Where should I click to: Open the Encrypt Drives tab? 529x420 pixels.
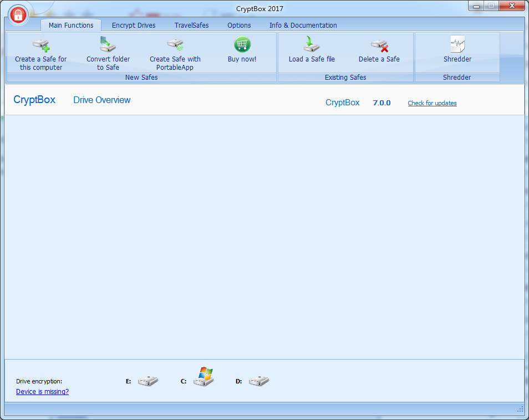[134, 25]
